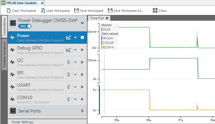Expand the Serial Ports section

[82, 111]
